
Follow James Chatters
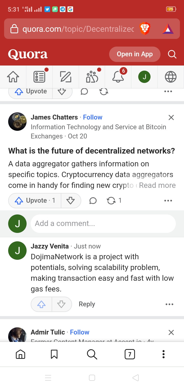pyautogui.click(x=93, y=117)
